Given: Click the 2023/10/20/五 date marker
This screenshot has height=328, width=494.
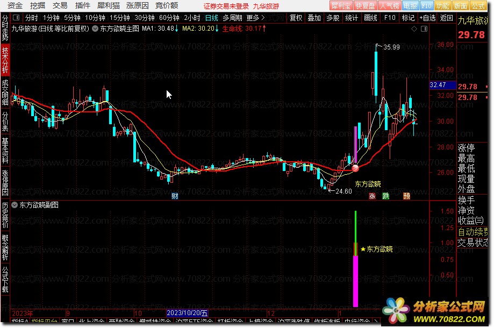Looking at the screenshot, I should [187, 313].
